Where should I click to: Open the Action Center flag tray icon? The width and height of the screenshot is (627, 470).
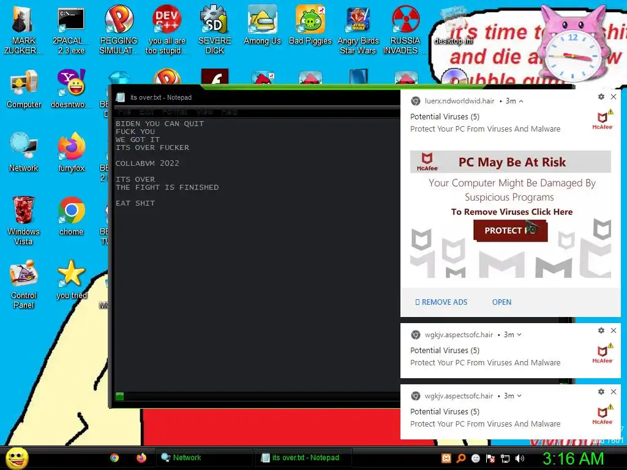tap(490, 458)
